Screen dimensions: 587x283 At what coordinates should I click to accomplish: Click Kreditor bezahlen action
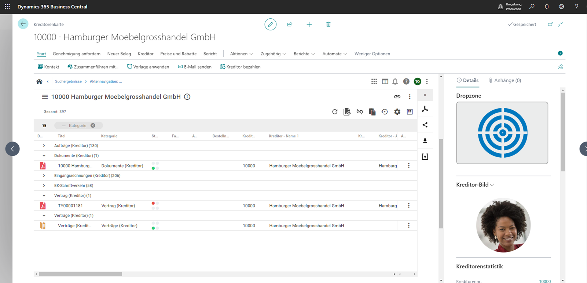point(240,67)
